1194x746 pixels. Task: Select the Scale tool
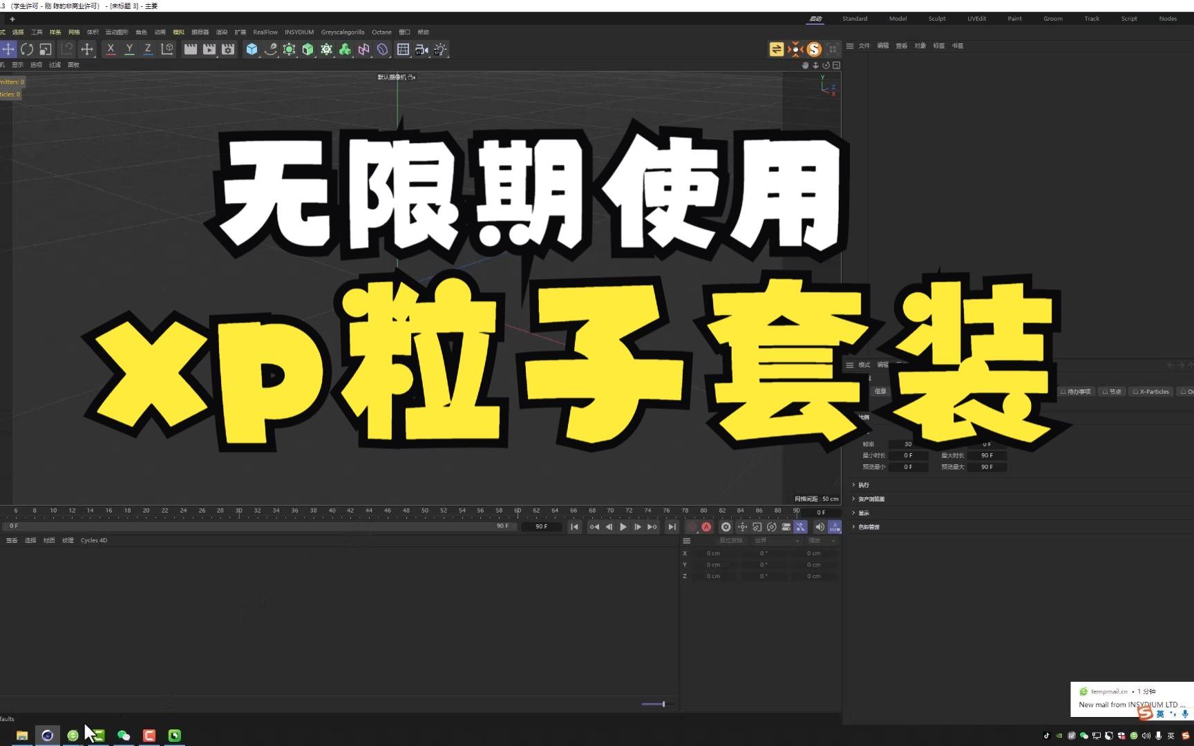tap(46, 49)
